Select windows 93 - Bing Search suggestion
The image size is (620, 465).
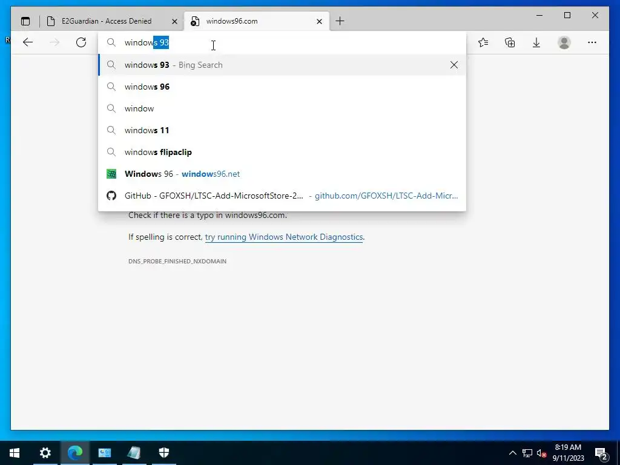pos(282,65)
